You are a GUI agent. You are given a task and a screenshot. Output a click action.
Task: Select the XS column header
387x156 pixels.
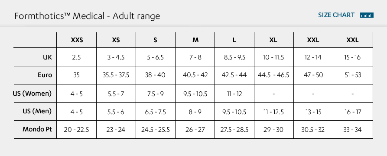click(x=116, y=40)
